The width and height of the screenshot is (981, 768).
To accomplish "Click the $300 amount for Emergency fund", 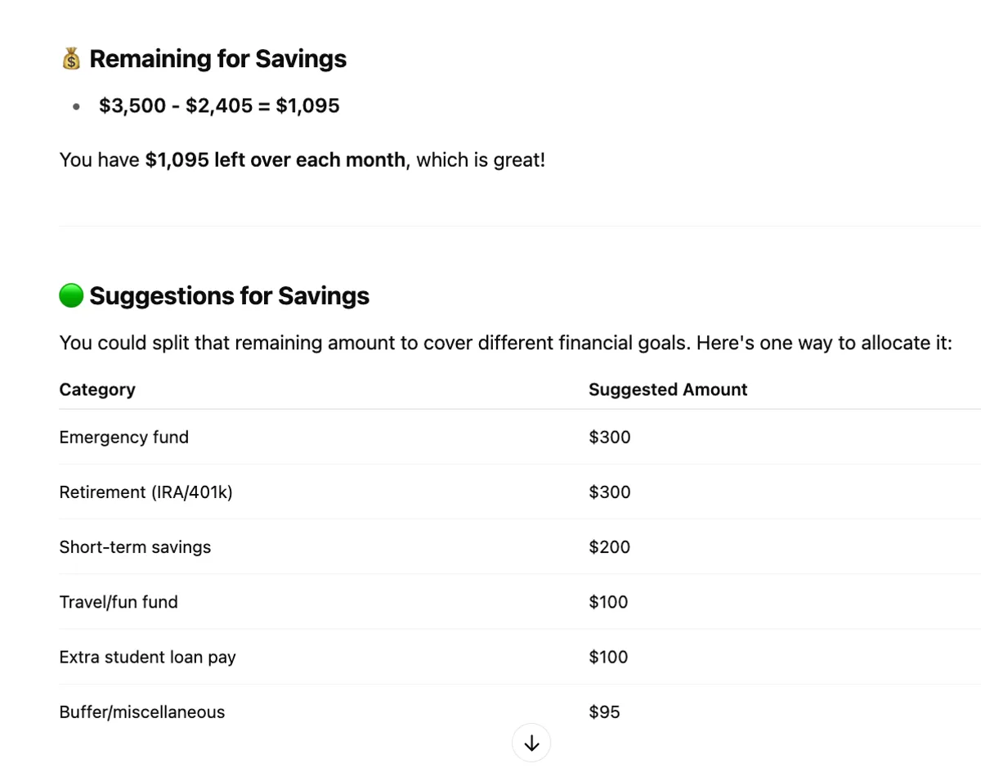I will pyautogui.click(x=609, y=437).
